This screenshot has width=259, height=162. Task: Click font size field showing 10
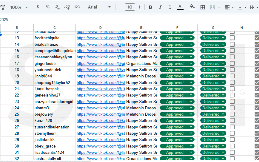click(130, 7)
